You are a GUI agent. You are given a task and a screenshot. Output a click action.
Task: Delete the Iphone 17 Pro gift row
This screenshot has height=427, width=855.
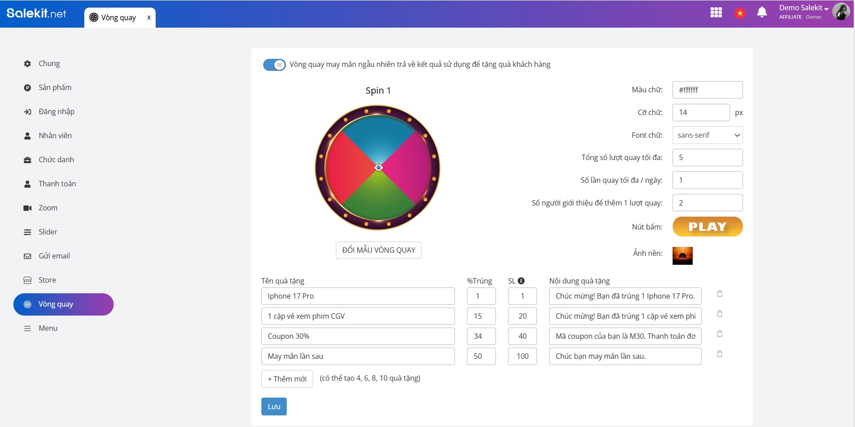[719, 294]
